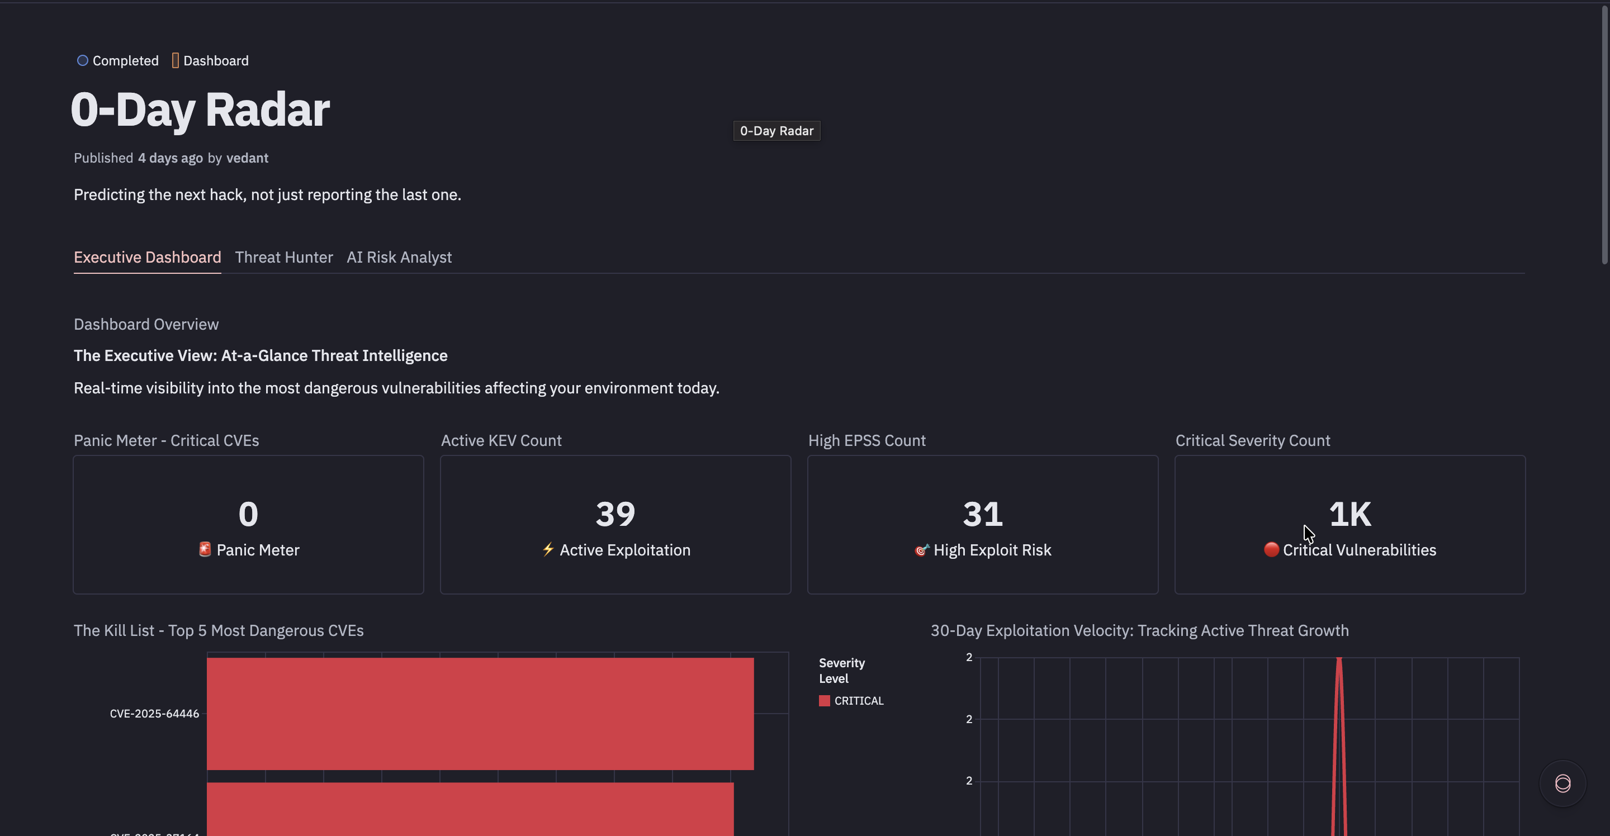Click the Critical Severity Count 1K value
Image resolution: width=1610 pixels, height=836 pixels.
[x=1349, y=514]
